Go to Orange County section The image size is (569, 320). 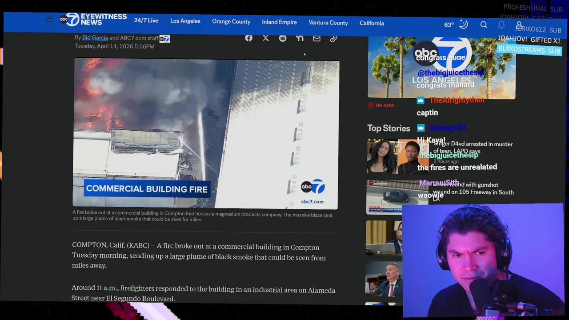(231, 21)
